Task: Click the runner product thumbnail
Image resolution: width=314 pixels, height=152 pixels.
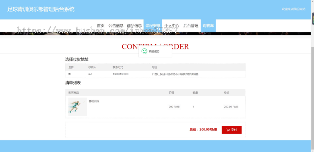Action: (x=77, y=107)
